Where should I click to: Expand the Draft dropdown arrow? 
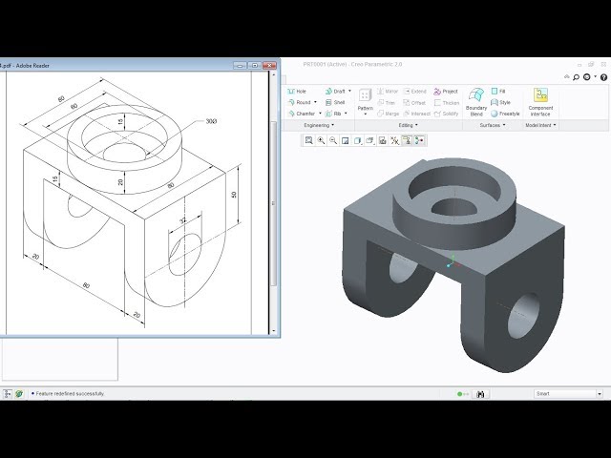349,92
